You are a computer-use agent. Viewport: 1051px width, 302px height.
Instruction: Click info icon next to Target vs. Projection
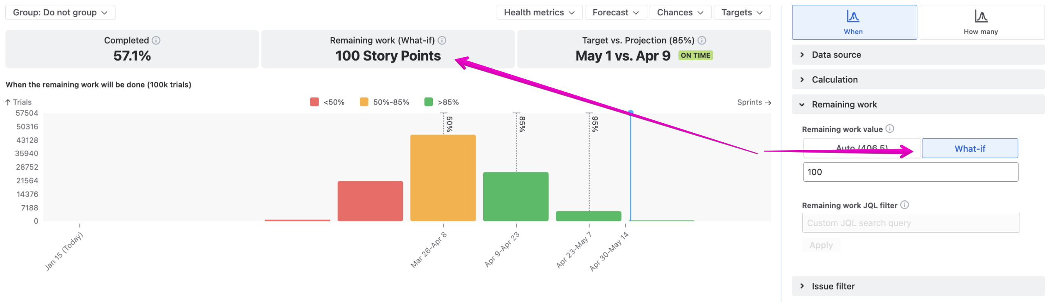click(702, 40)
